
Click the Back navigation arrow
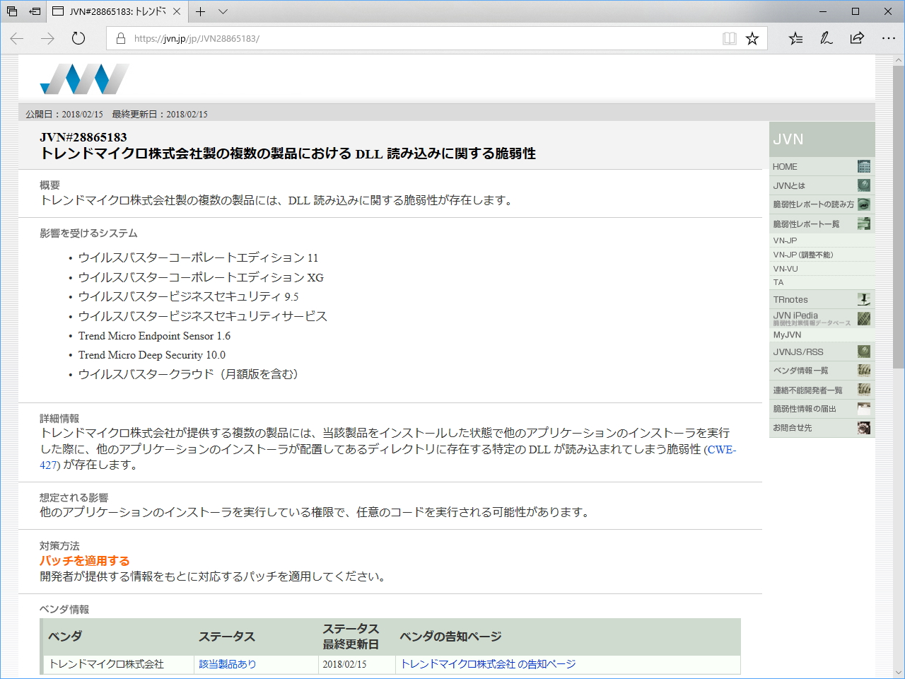tap(16, 38)
